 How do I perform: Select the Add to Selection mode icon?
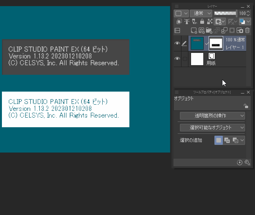coord(227,140)
